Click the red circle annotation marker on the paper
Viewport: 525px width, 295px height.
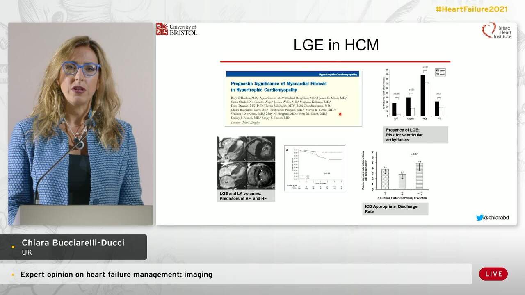pyautogui.click(x=340, y=114)
